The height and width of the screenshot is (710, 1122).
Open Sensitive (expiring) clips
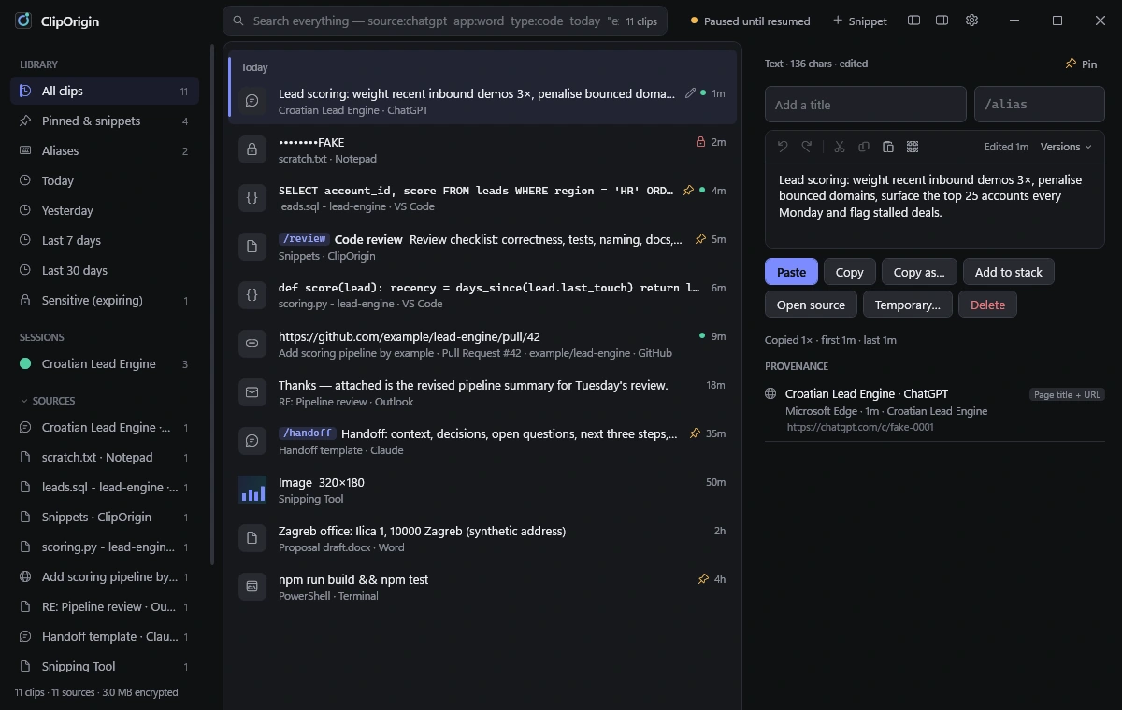coord(105,300)
